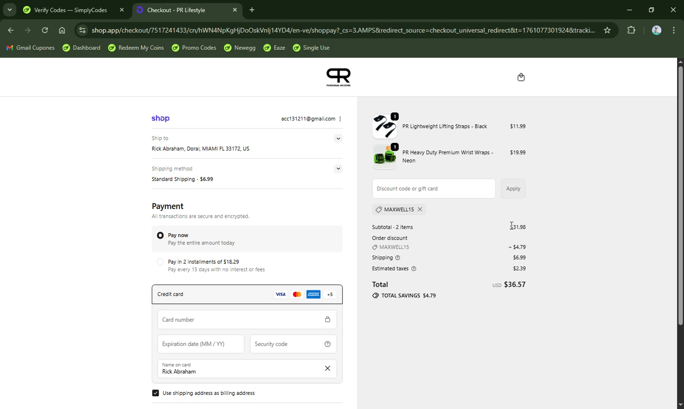Bookmark this page with the star icon
Viewport: 684px width, 409px height.
[x=607, y=30]
